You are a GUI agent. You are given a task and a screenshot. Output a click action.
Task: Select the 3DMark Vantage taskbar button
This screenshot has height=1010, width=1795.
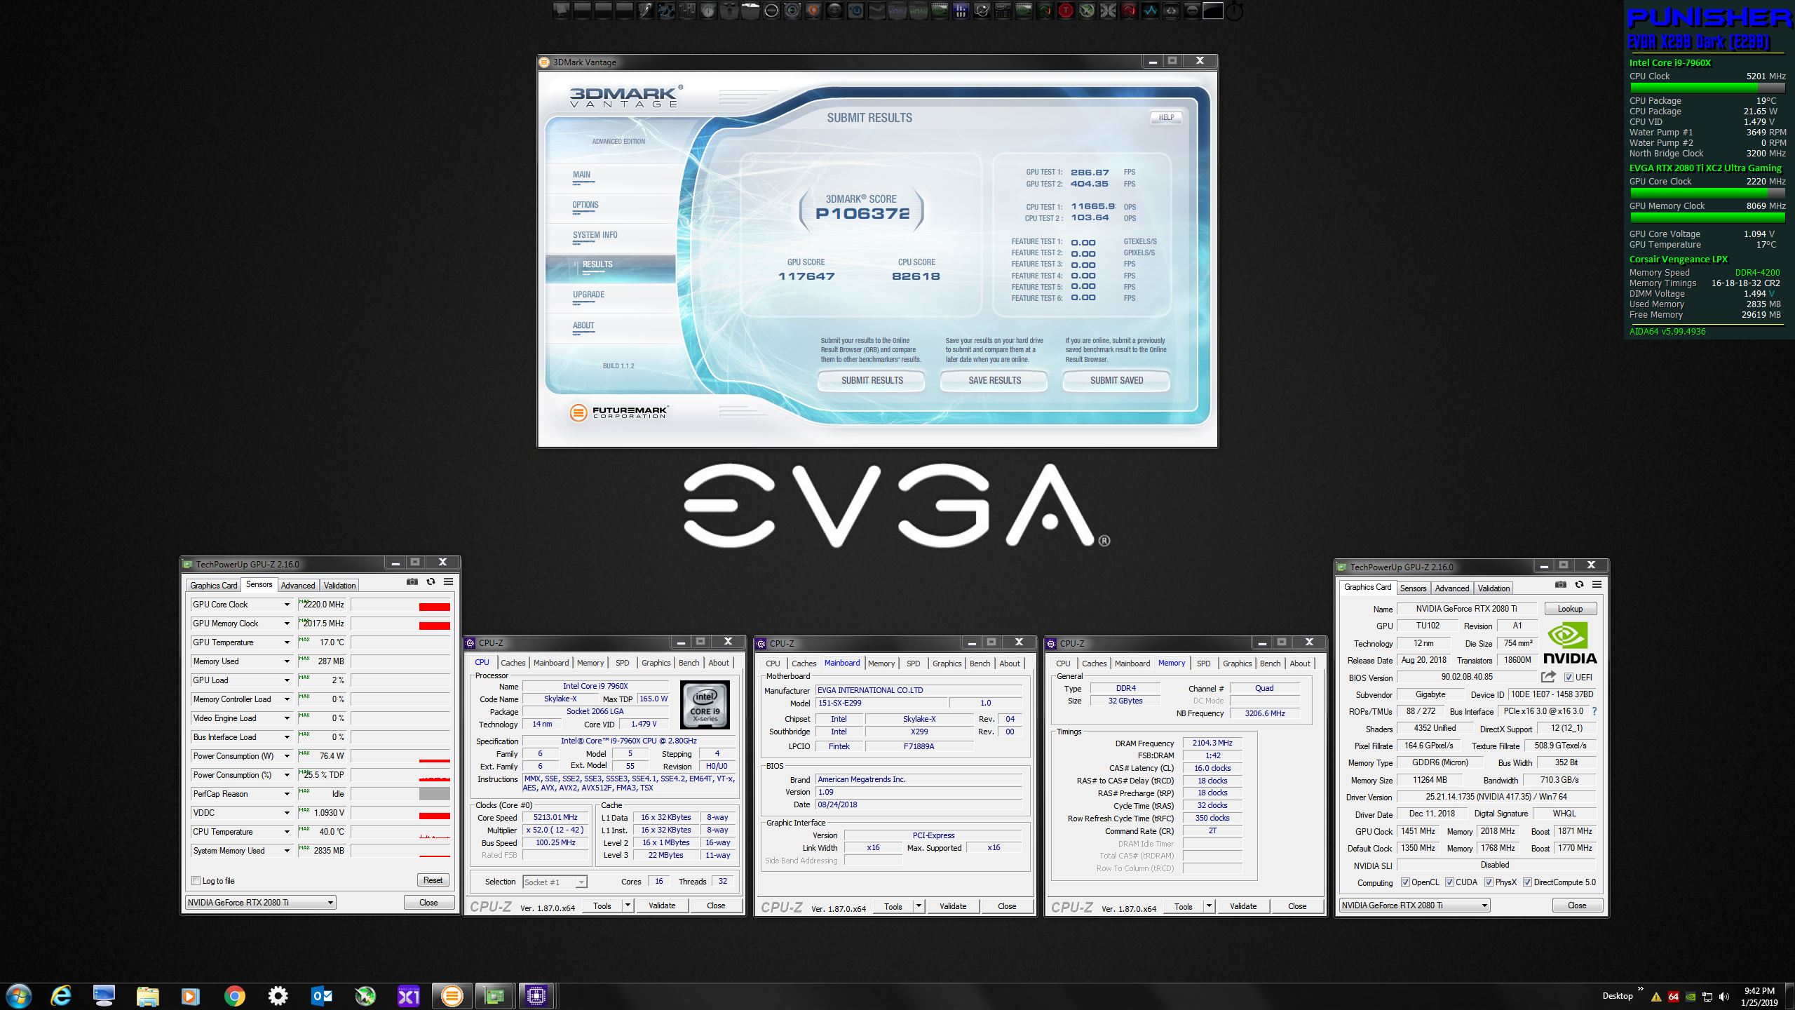tap(452, 996)
